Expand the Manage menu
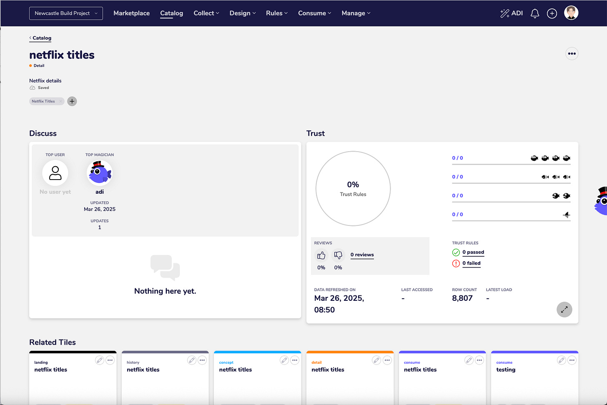Screen dimensions: 607x405 pyautogui.click(x=356, y=13)
